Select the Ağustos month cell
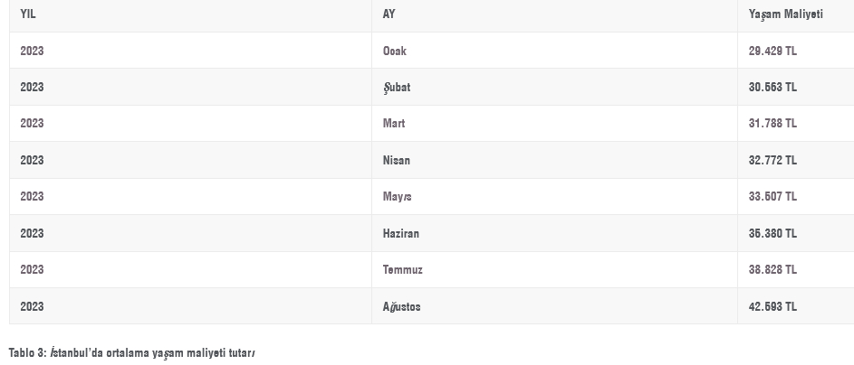The image size is (854, 365). (402, 307)
